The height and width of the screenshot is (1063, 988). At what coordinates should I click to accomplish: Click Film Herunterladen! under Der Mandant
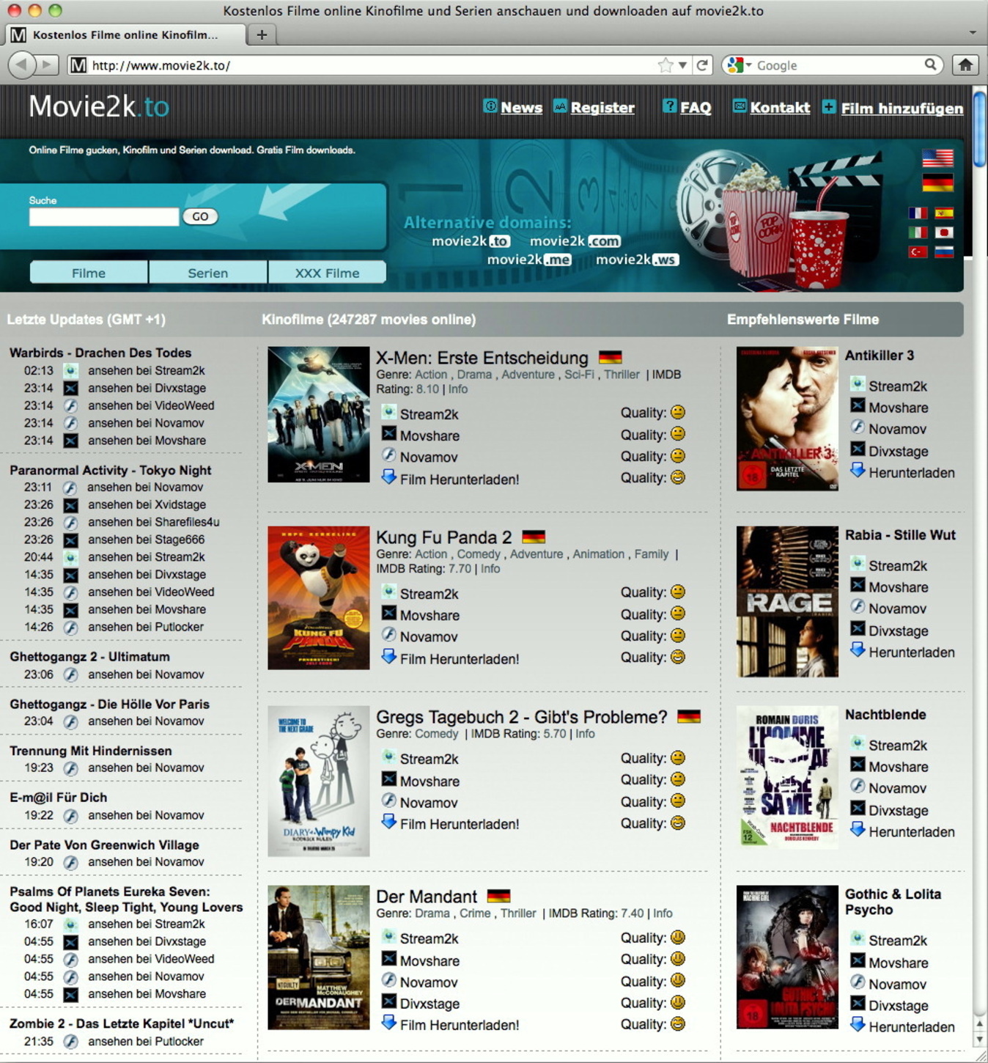[x=460, y=1025]
